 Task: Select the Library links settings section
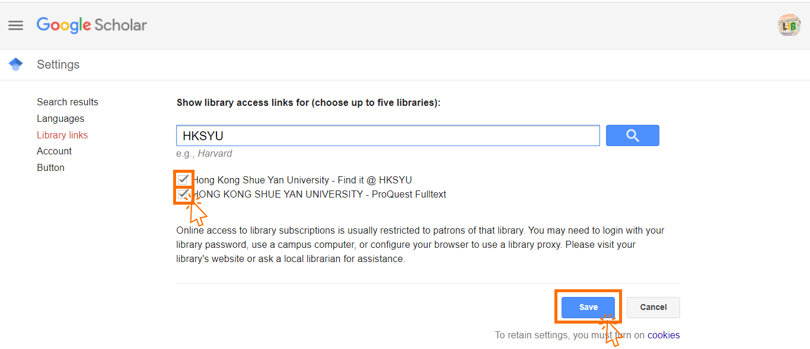62,135
